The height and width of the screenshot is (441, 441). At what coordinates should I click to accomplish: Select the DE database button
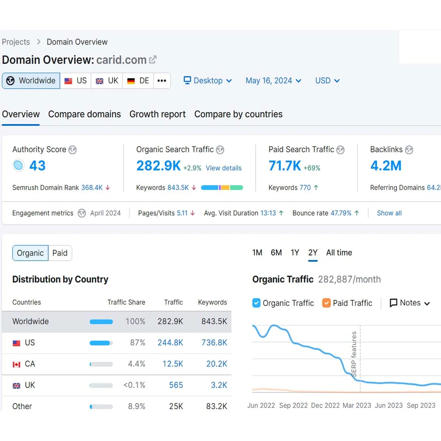click(x=138, y=81)
